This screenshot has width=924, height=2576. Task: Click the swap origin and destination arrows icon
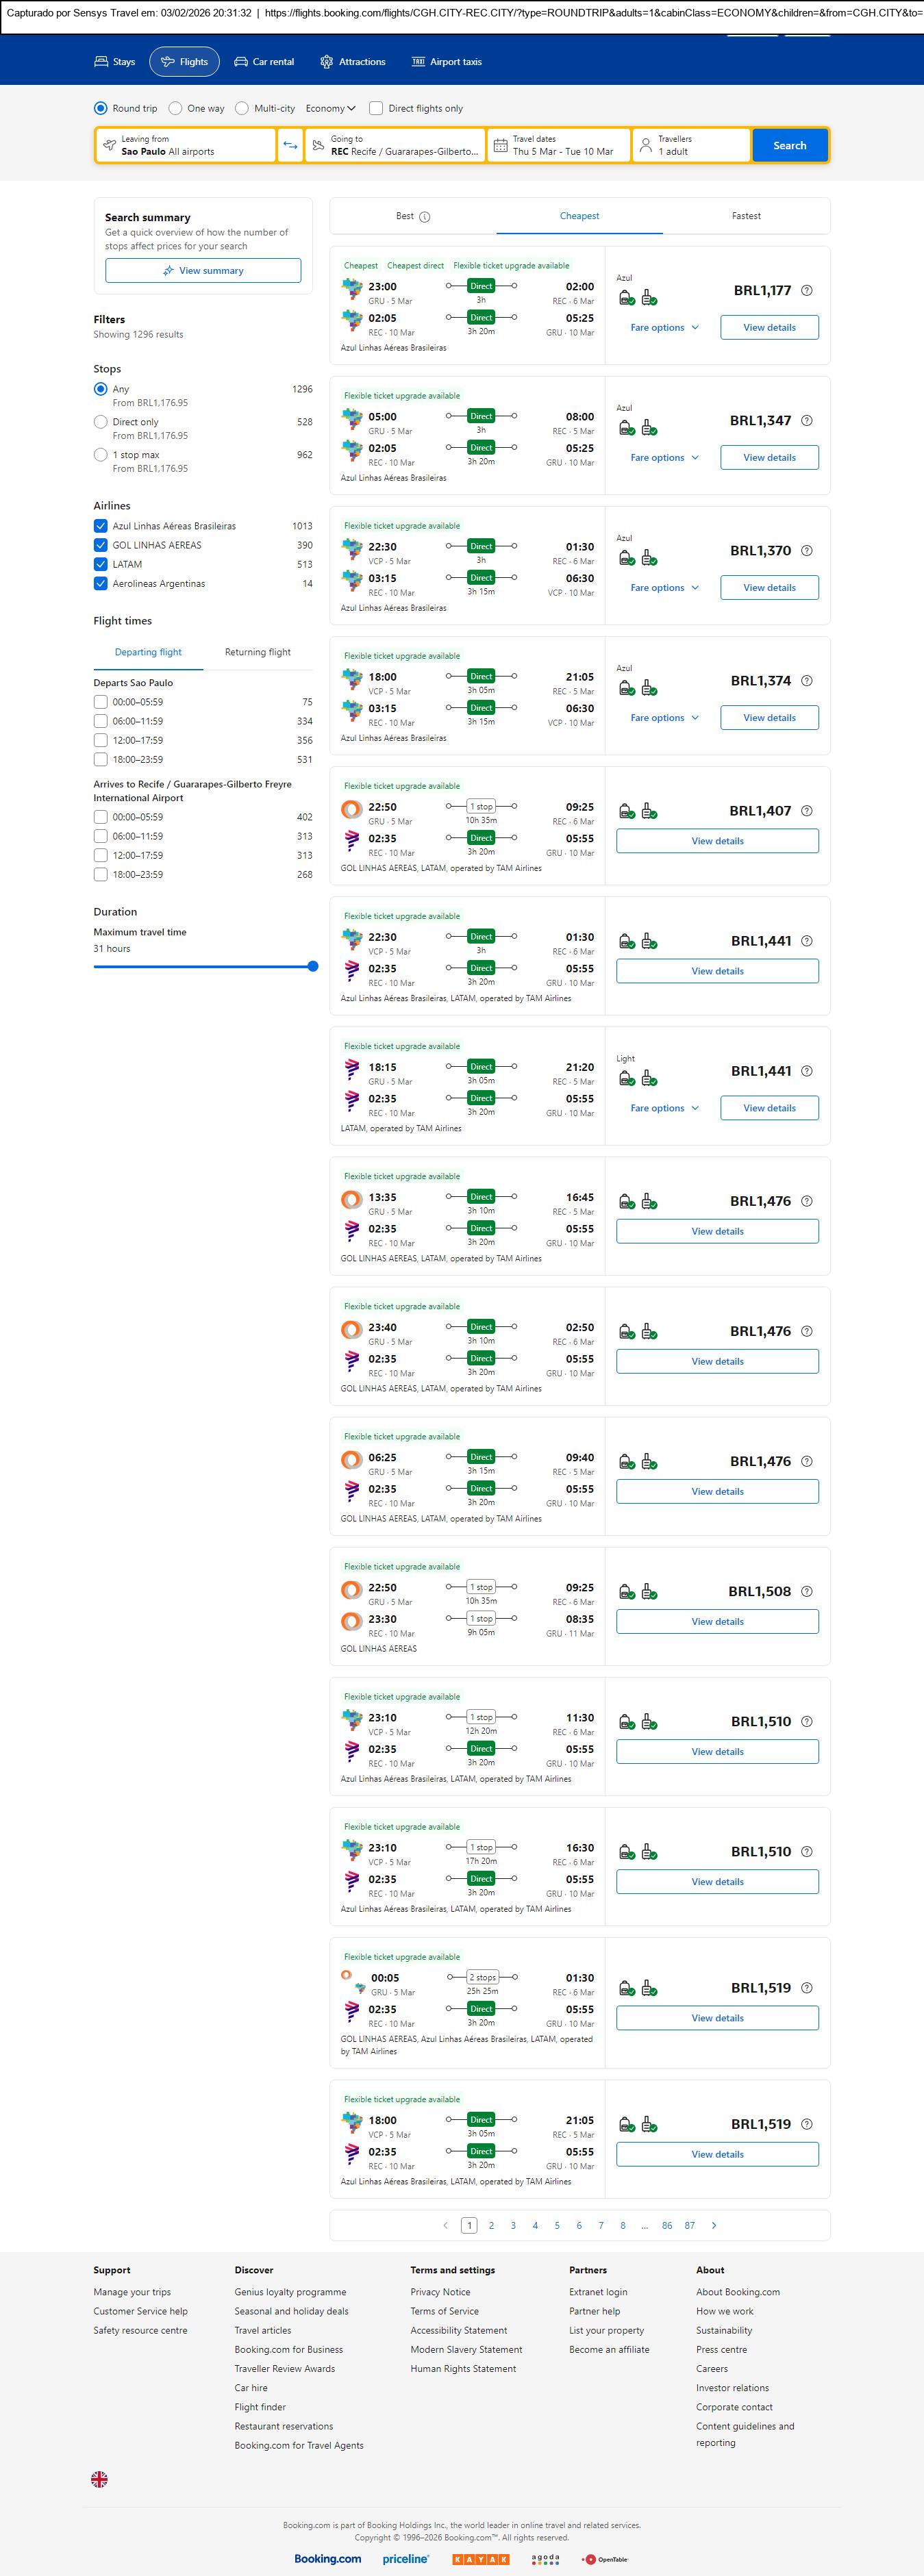(290, 145)
